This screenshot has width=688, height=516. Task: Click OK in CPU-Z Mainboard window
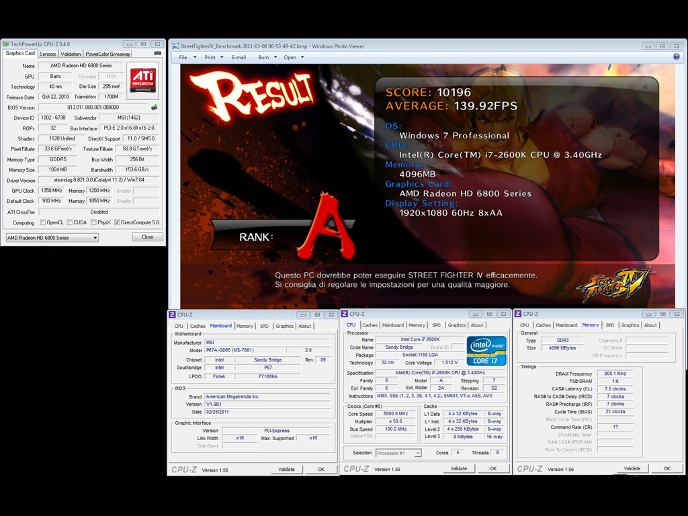pos(321,470)
